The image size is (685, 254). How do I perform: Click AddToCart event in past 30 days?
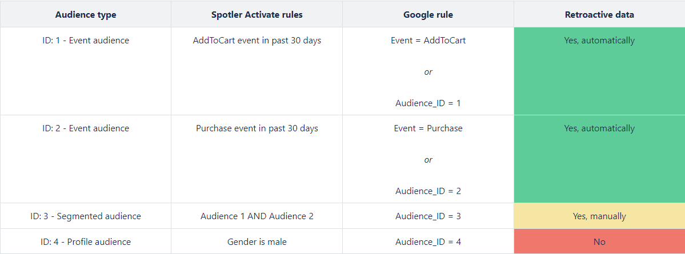pyautogui.click(x=257, y=41)
